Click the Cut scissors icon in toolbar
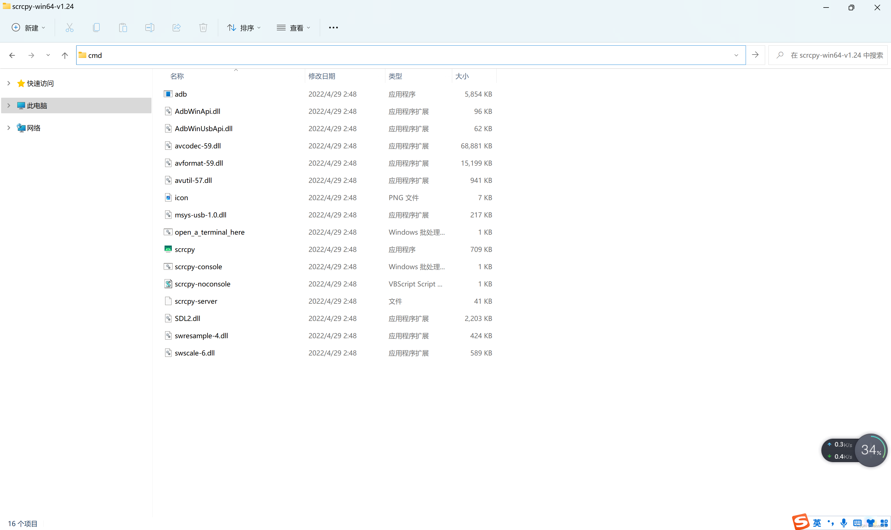 tap(69, 28)
